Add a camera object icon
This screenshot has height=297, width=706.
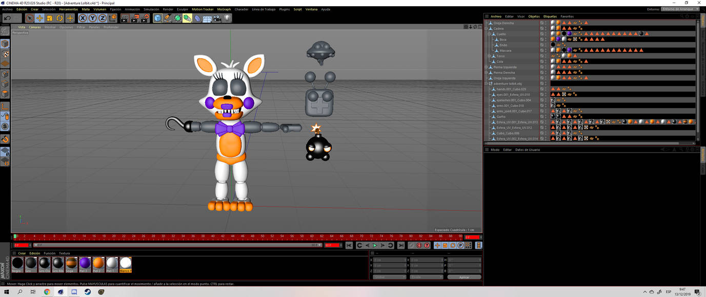coord(217,18)
